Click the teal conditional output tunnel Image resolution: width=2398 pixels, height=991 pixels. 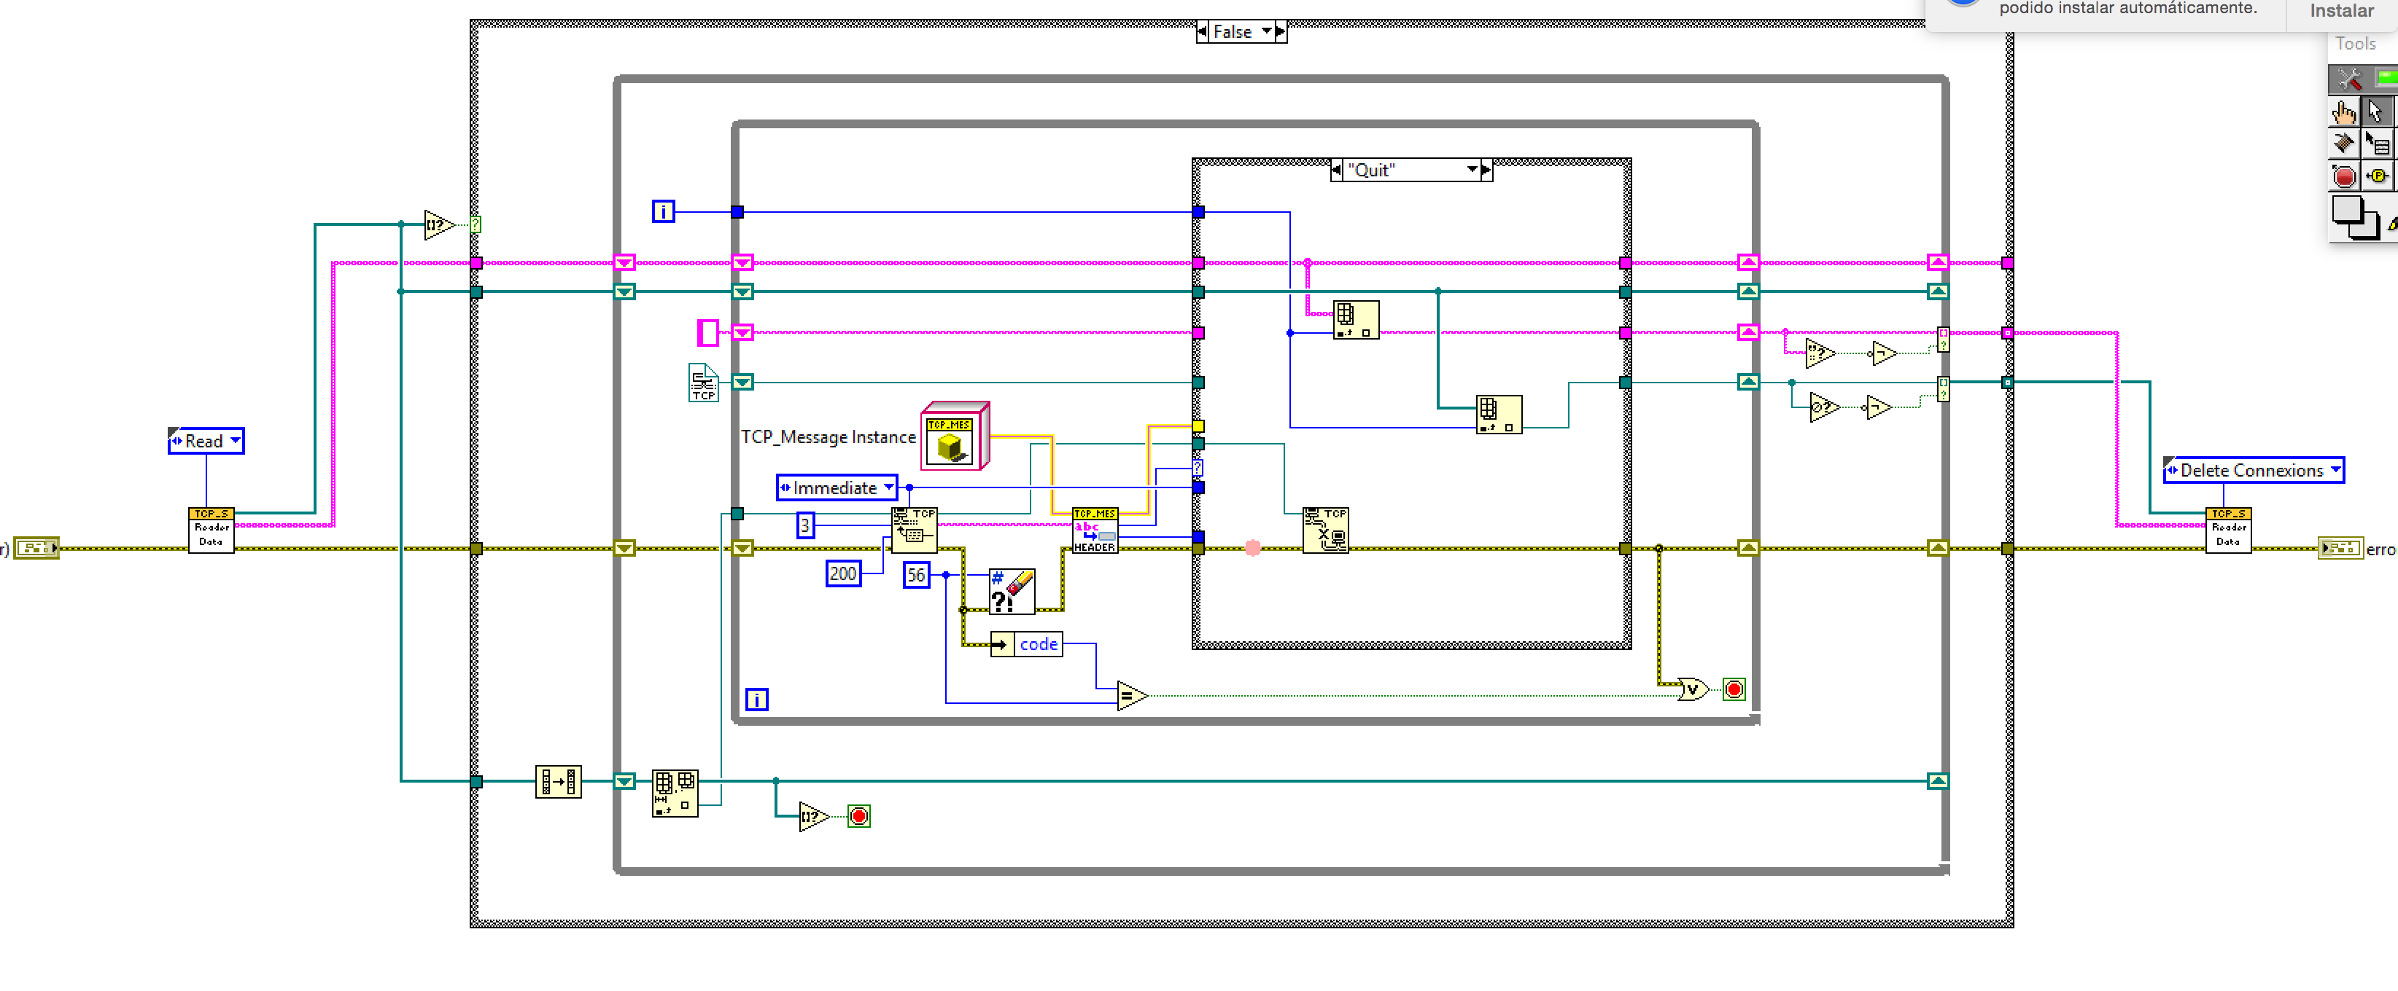click(x=1943, y=389)
